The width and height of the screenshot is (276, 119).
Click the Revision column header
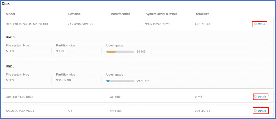pos(74,14)
